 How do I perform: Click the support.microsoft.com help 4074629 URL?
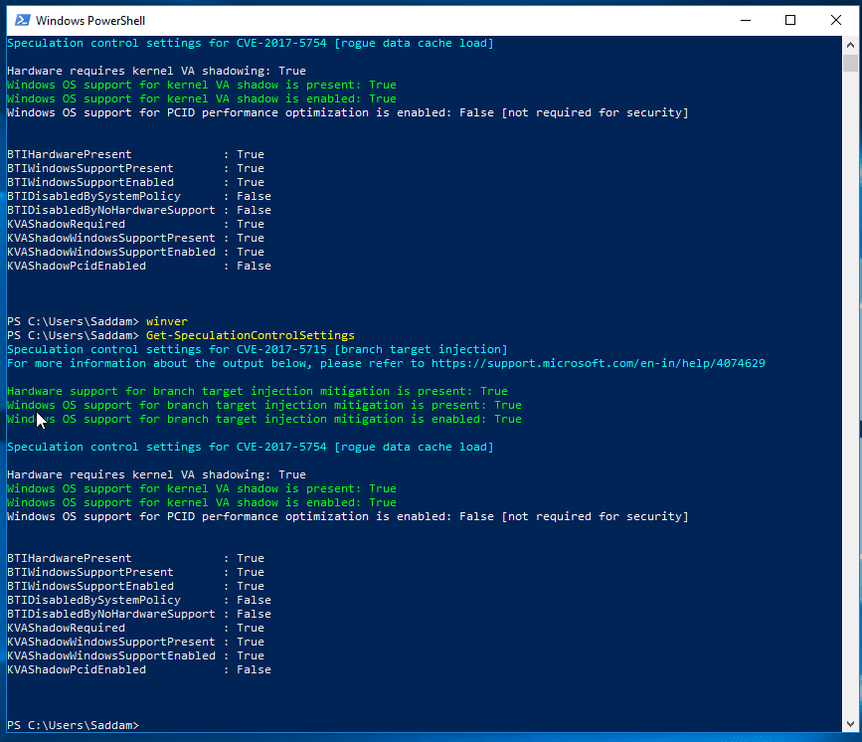[599, 364]
